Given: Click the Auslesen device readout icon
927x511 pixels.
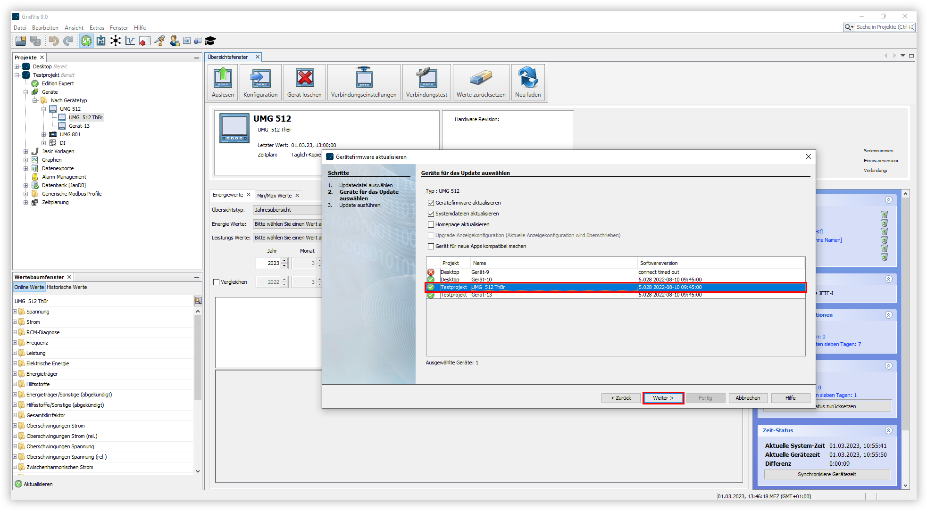Looking at the screenshot, I should click(223, 78).
